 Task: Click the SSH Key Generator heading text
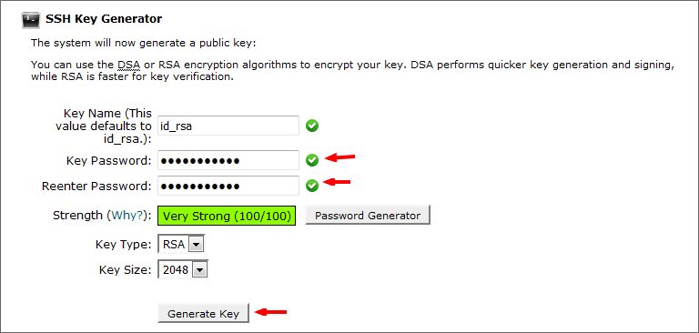point(104,19)
